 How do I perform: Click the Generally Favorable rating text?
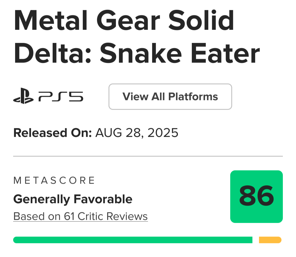[x=73, y=199]
